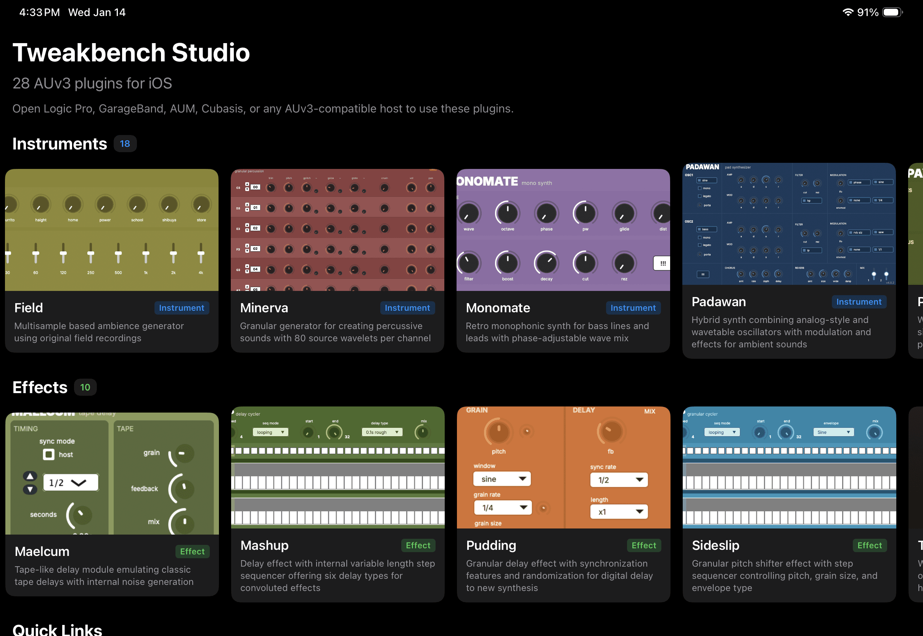This screenshot has height=636, width=923.
Task: Open the delay type '0.1s rough' dropdown in Mashup
Action: [382, 432]
